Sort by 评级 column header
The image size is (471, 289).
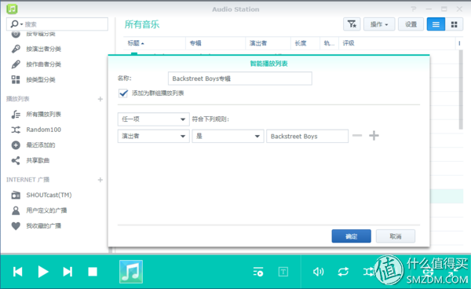[x=397, y=43]
